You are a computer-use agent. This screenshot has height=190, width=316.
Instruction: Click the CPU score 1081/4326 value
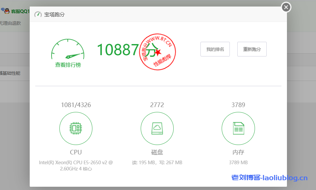76,105
